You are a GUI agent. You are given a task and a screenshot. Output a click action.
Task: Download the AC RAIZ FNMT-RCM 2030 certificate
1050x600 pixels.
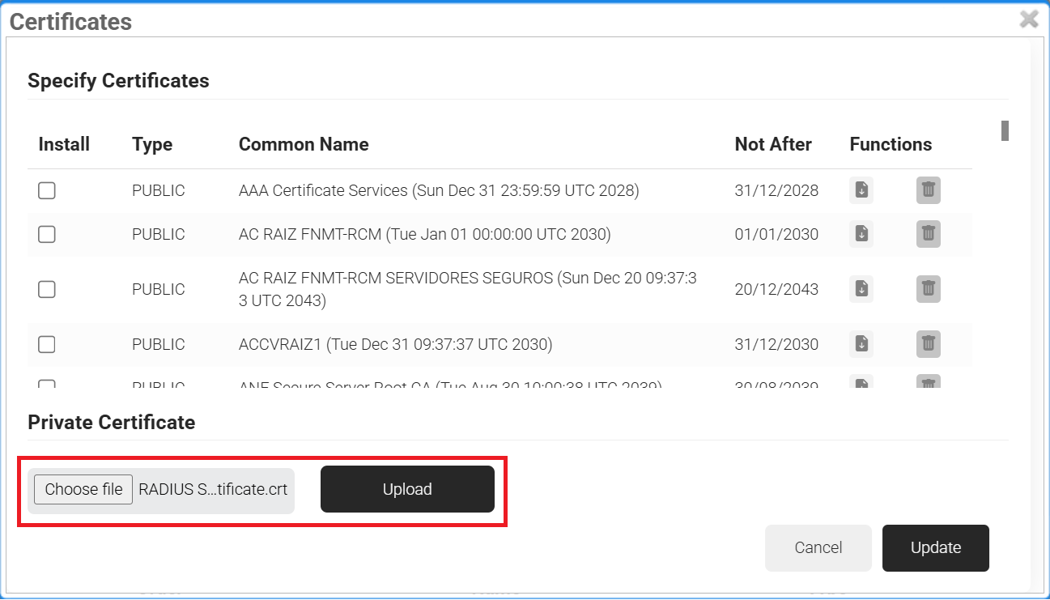coord(861,234)
